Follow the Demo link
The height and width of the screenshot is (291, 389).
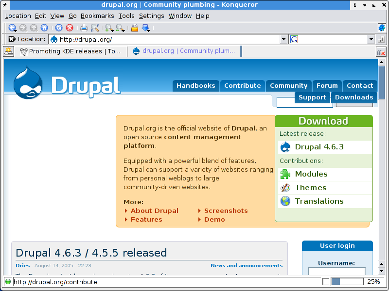click(x=214, y=220)
